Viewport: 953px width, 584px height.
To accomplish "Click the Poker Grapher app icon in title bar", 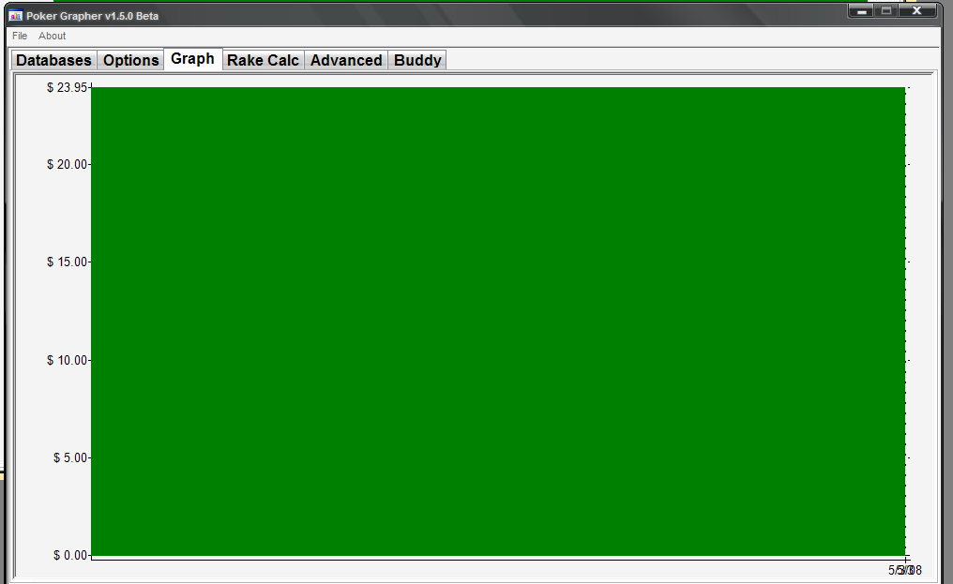I will coord(16,16).
